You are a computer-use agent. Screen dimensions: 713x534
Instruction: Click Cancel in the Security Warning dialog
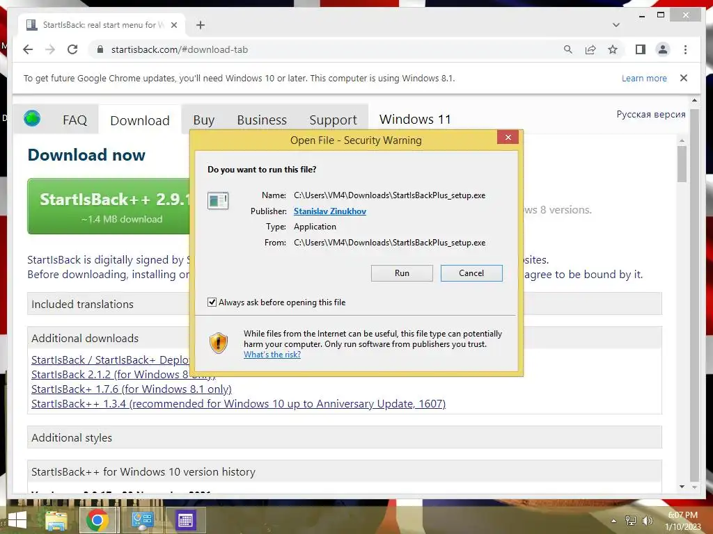tap(471, 273)
